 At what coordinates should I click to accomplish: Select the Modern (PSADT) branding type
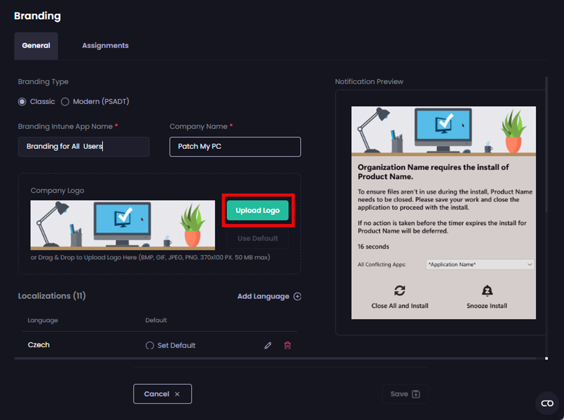coord(64,101)
